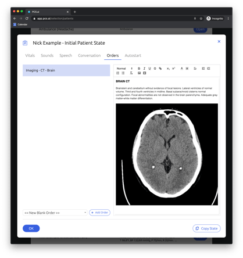Toggle strikethrough formatting

(x=155, y=69)
